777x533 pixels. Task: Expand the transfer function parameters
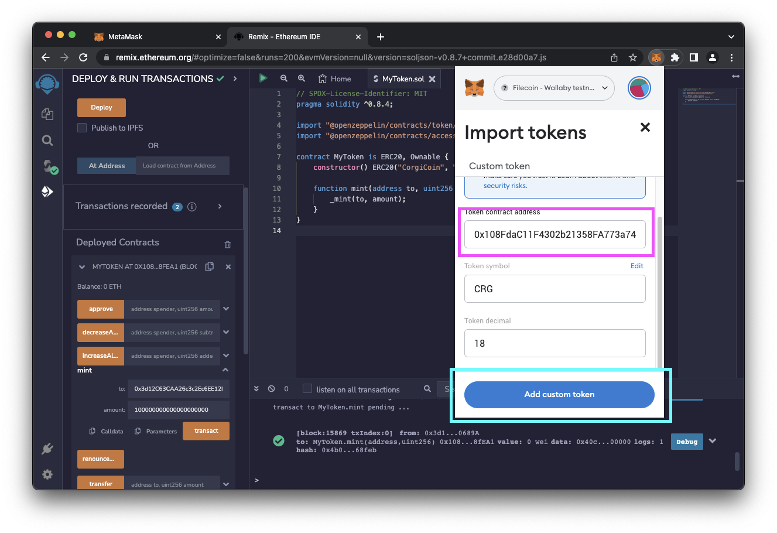coord(226,483)
